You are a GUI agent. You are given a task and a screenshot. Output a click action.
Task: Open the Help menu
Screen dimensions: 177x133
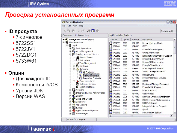point(81,26)
